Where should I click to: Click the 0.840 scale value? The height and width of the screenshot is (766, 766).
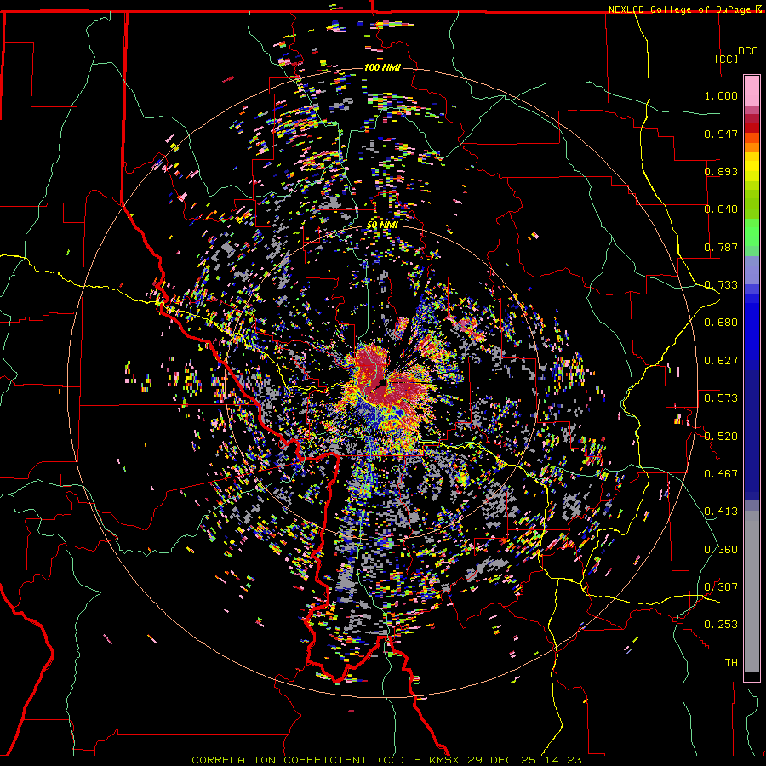coord(721,209)
